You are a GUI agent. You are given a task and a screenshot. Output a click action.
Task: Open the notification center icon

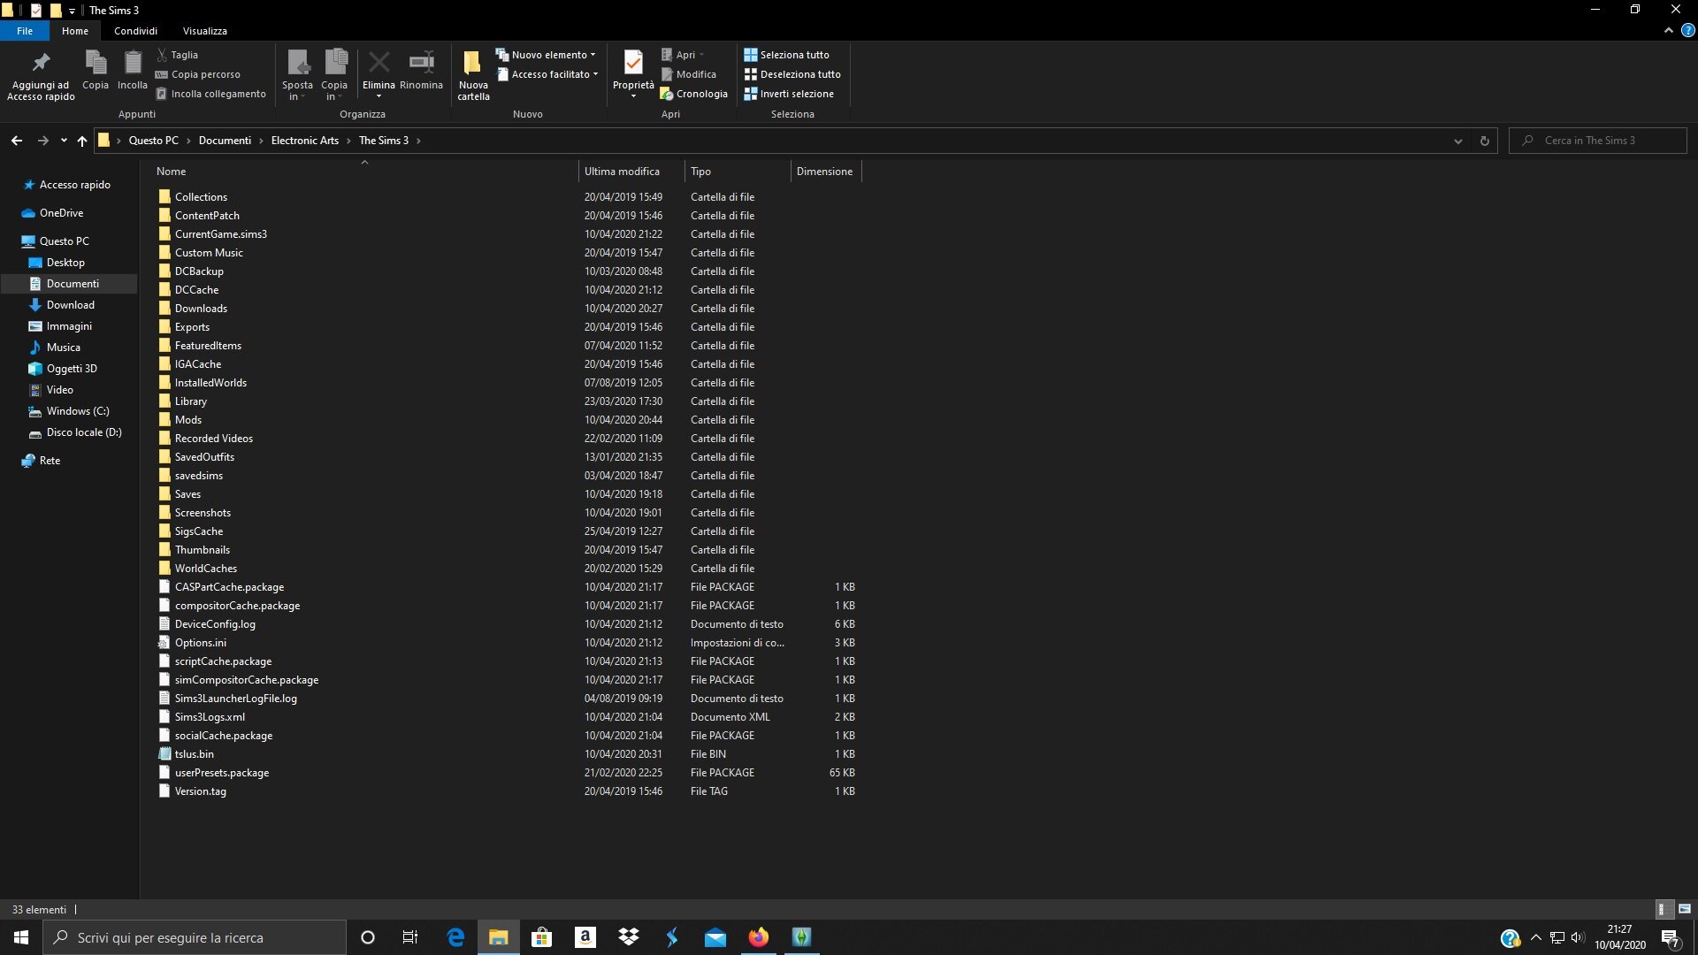pos(1671,937)
